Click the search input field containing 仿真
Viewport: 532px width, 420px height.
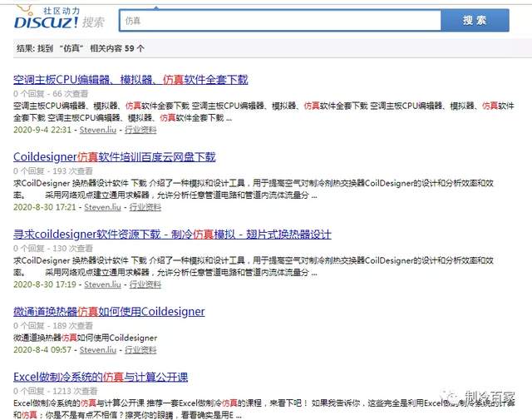[280, 21]
